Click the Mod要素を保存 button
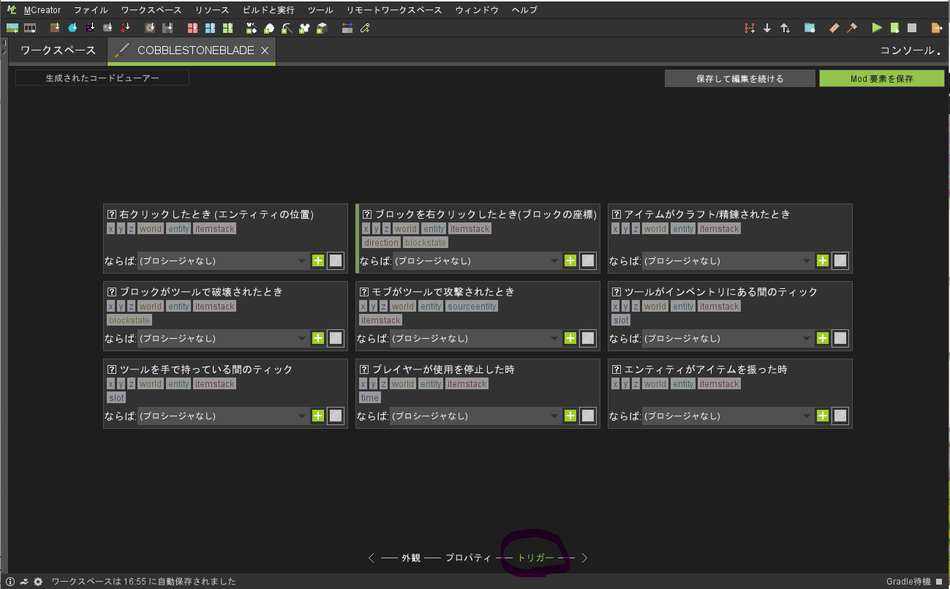This screenshot has height=589, width=950. tap(881, 78)
